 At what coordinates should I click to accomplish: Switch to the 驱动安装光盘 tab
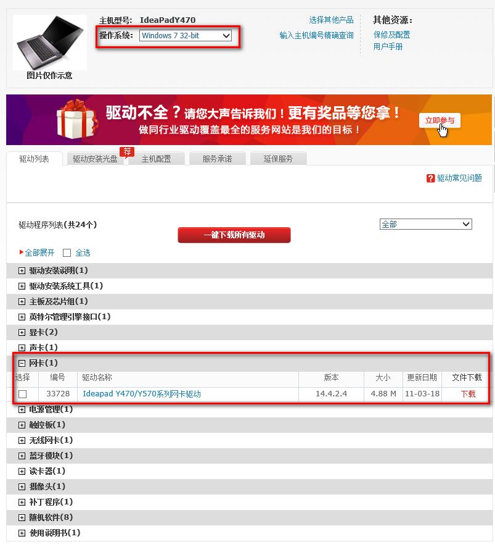95,159
